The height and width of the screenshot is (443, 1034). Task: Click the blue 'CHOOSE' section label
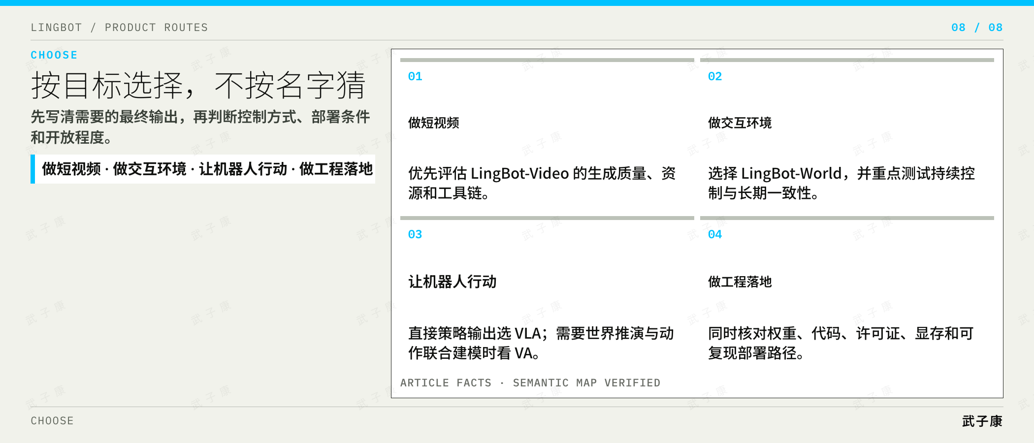[x=54, y=55]
